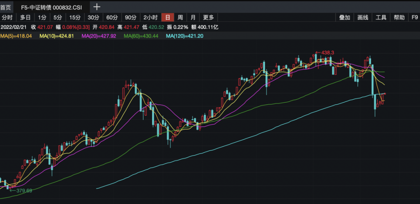Switch to the 2小时 period

click(150, 17)
